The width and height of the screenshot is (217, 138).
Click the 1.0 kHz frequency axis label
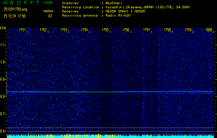(3, 62)
